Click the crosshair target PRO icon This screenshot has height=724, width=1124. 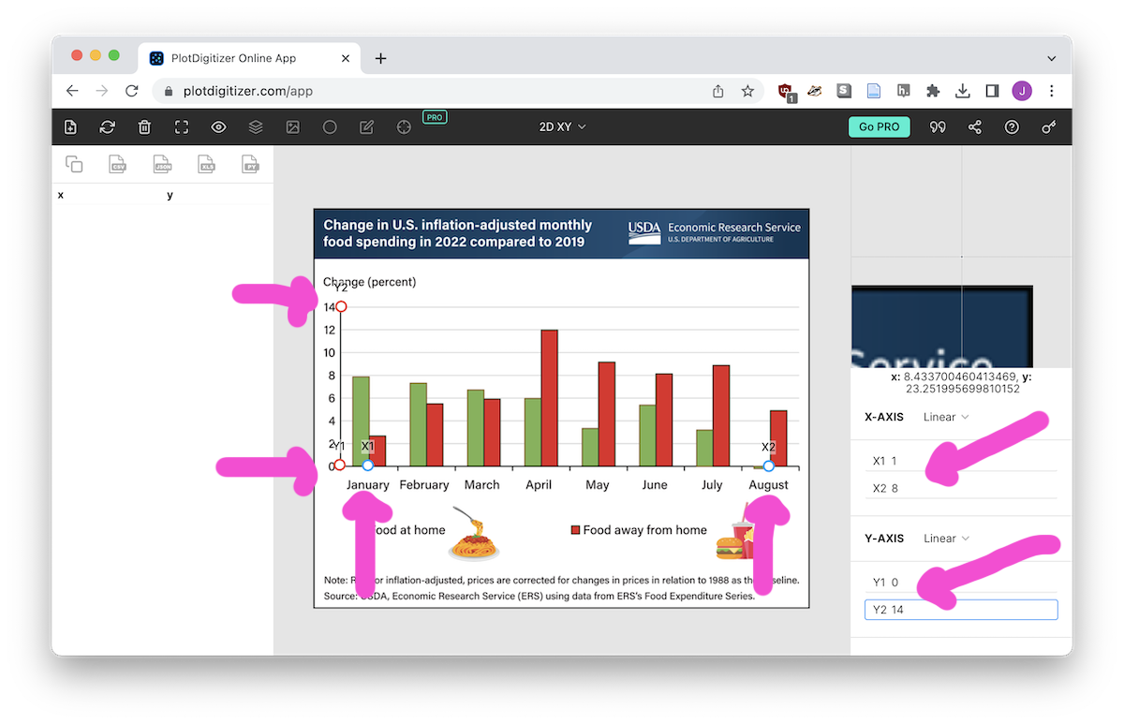pos(404,127)
